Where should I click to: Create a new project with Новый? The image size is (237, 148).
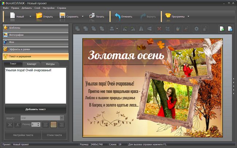17,16
